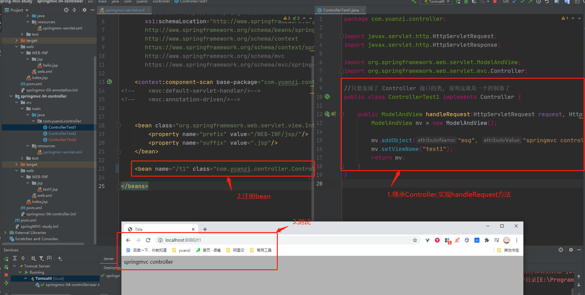Collapse the Tomcat Server node in Services
The height and width of the screenshot is (295, 585).
pos(15,266)
